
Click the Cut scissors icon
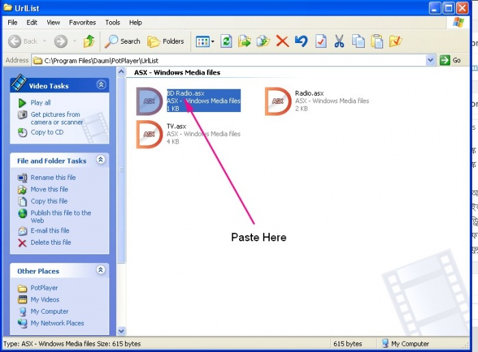(339, 41)
